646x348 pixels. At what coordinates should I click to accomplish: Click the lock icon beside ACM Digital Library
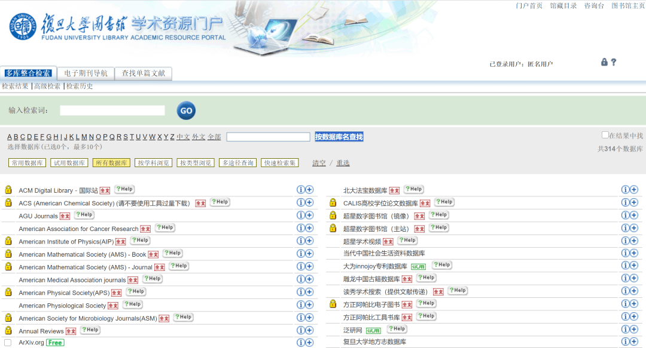click(8, 190)
